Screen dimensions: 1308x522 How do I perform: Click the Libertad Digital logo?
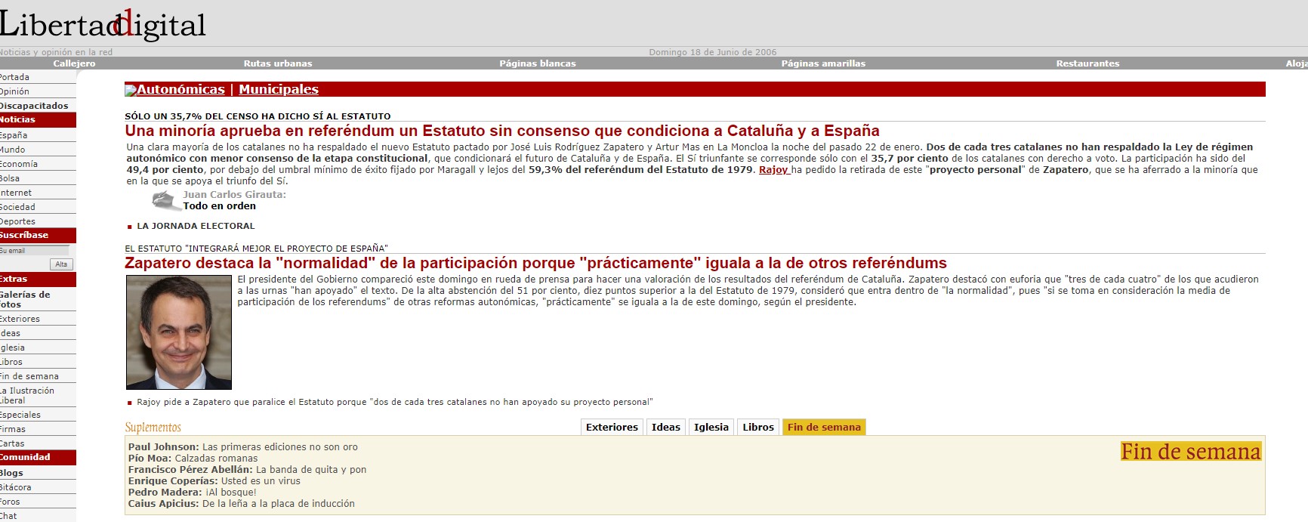103,24
